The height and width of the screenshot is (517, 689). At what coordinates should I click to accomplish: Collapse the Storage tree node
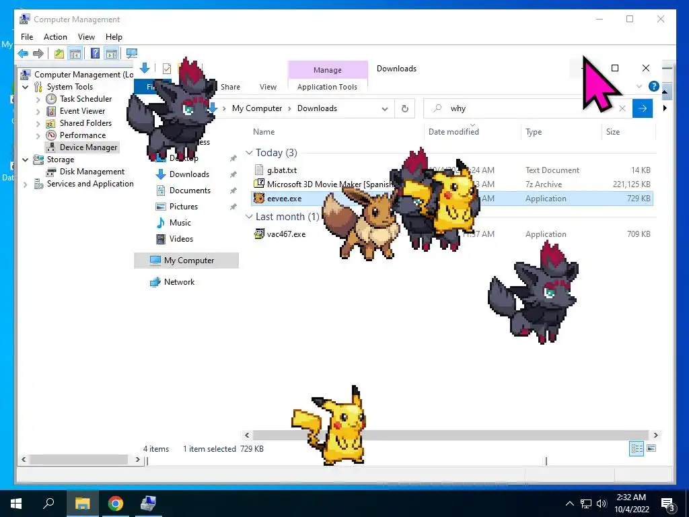point(26,160)
